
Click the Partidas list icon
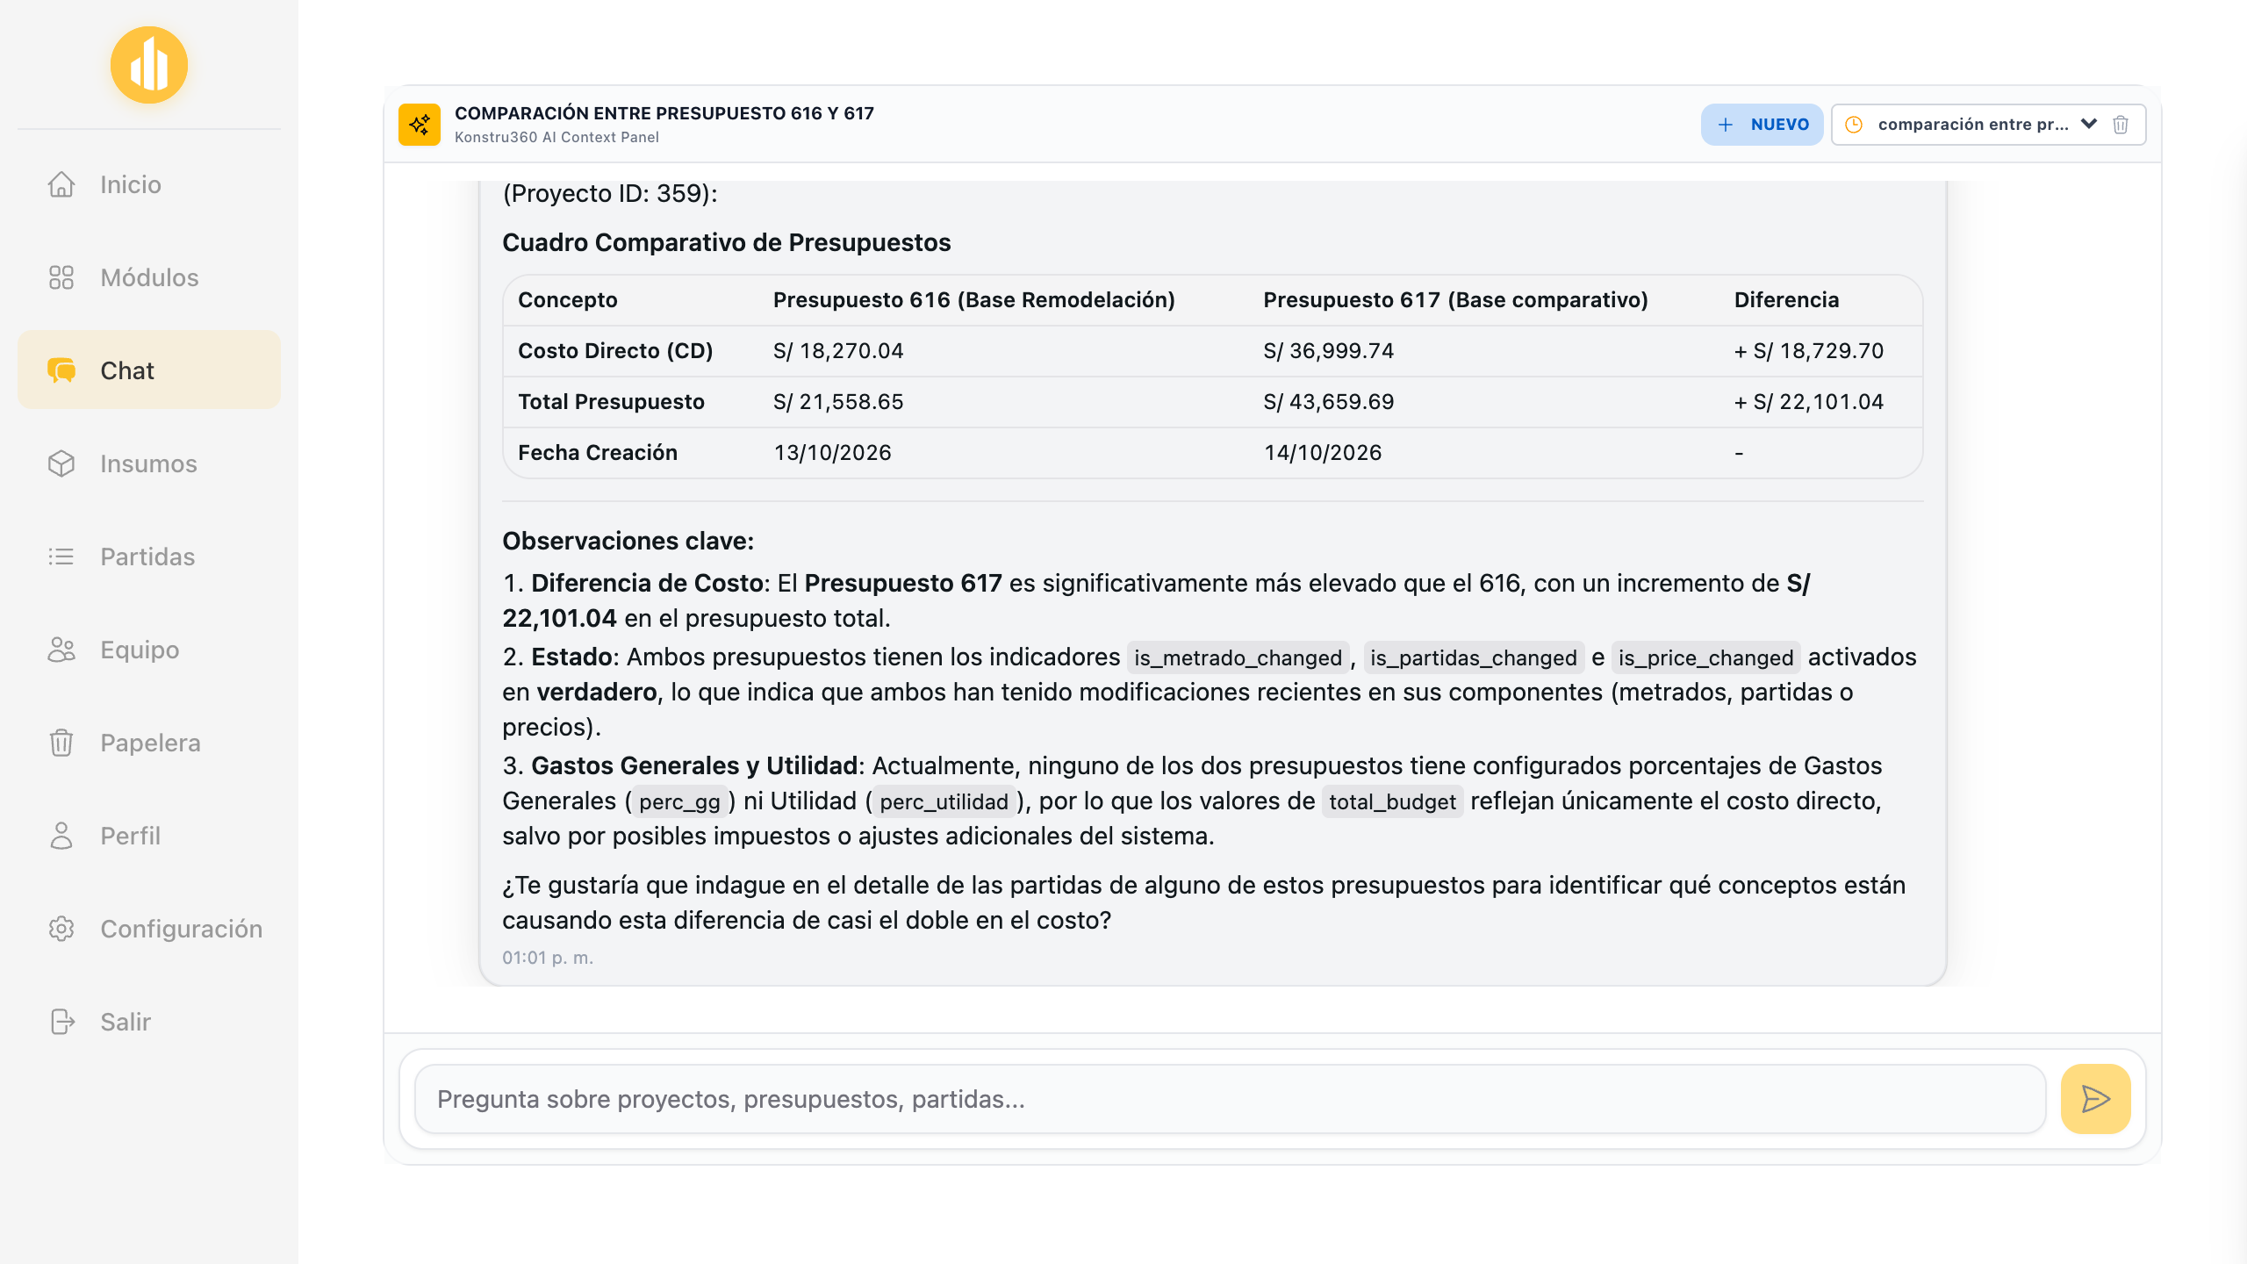click(x=61, y=557)
